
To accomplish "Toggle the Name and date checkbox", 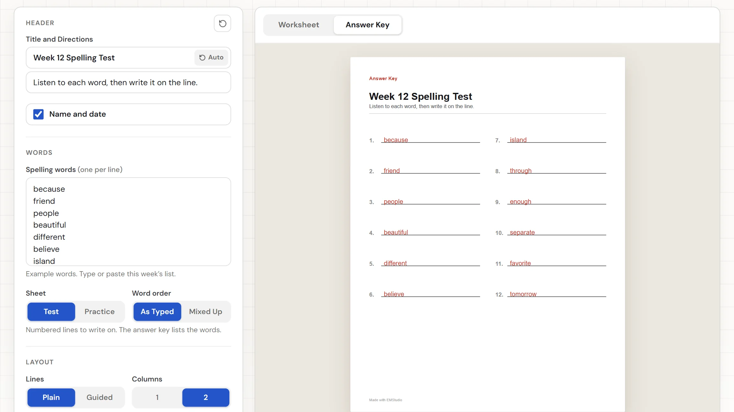I will (39, 114).
